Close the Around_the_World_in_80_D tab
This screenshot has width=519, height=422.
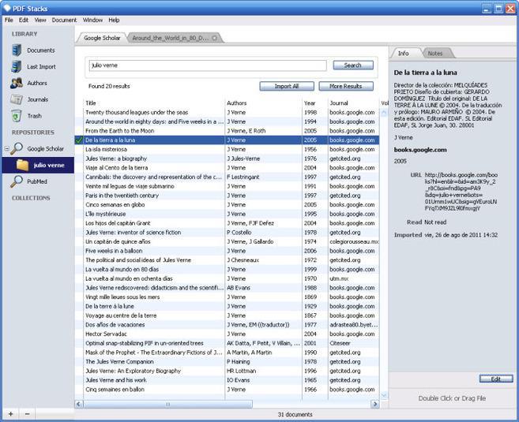[x=215, y=38]
